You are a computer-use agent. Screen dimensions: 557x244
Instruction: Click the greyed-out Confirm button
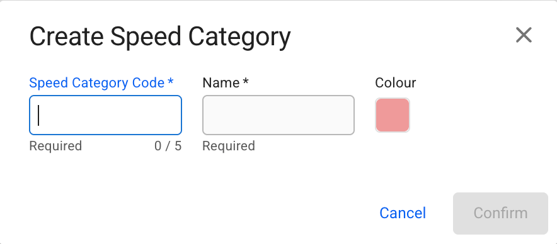(500, 213)
